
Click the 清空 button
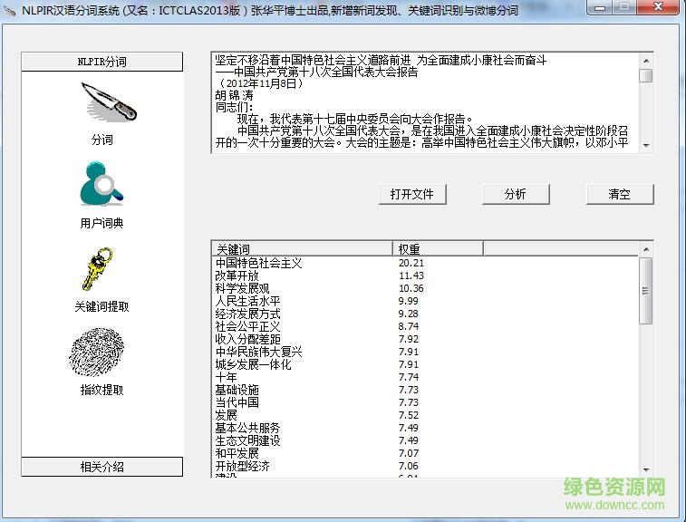pos(620,194)
